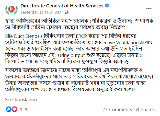Screen dimensions: 160x116
Task: Click the name ডা মীরজাদী সেব্রিনা ফ্লোরার in the post
Action: point(33,27)
